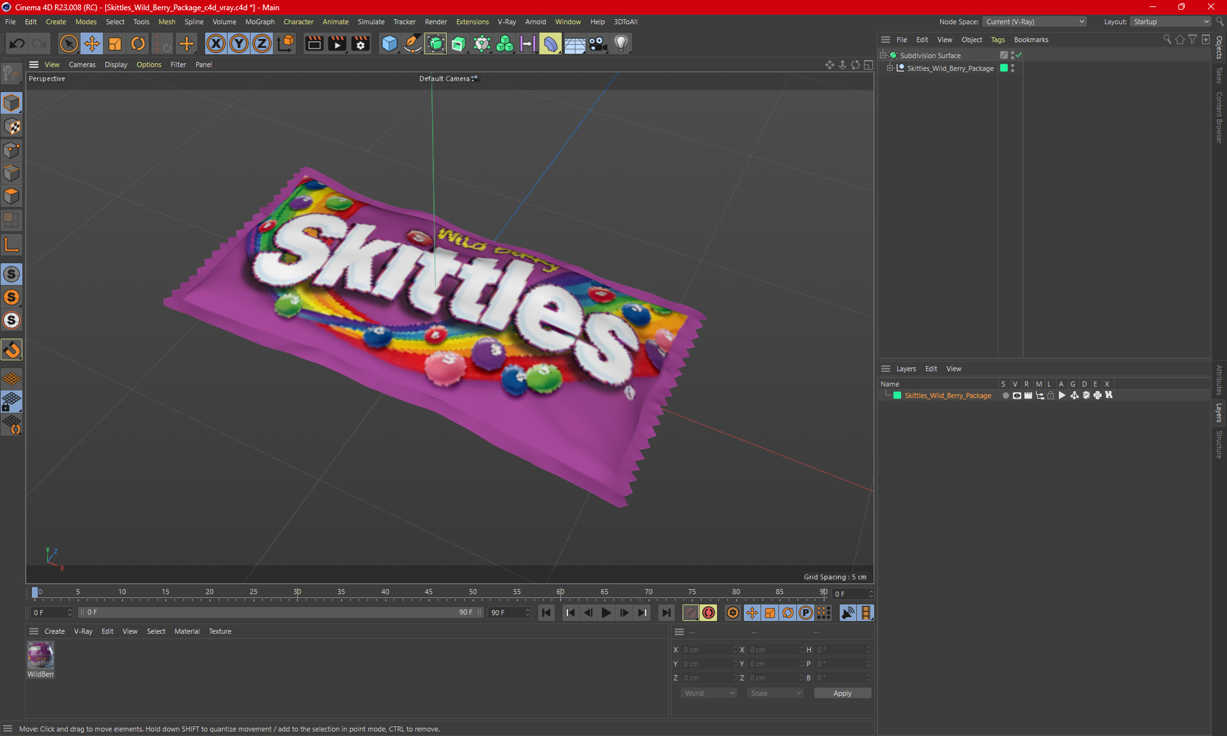Toggle Subdivision Surface enabled checkmark
The width and height of the screenshot is (1227, 736).
coord(1019,56)
